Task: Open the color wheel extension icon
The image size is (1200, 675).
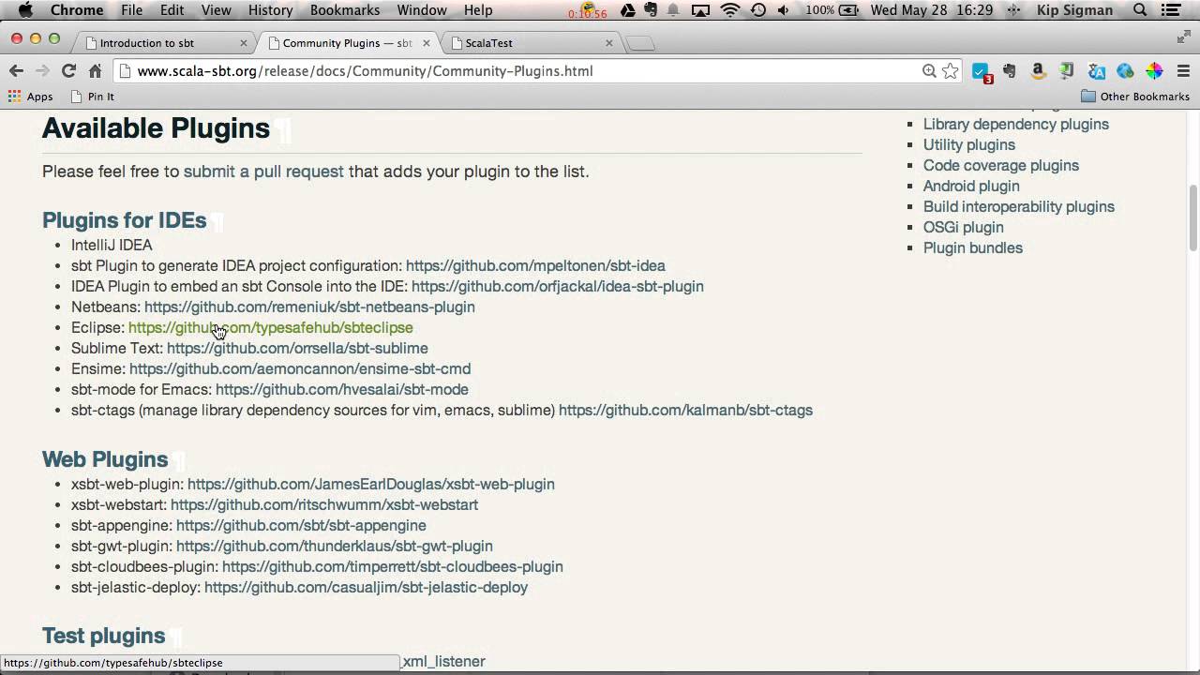Action: [1154, 71]
